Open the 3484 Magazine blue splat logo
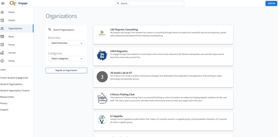Viewport: 278px width, 137px height. point(102,55)
